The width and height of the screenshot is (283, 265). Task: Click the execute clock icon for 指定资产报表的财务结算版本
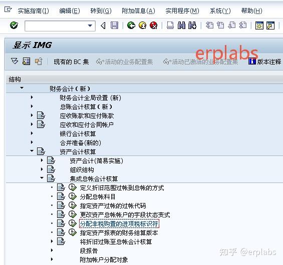73,232
